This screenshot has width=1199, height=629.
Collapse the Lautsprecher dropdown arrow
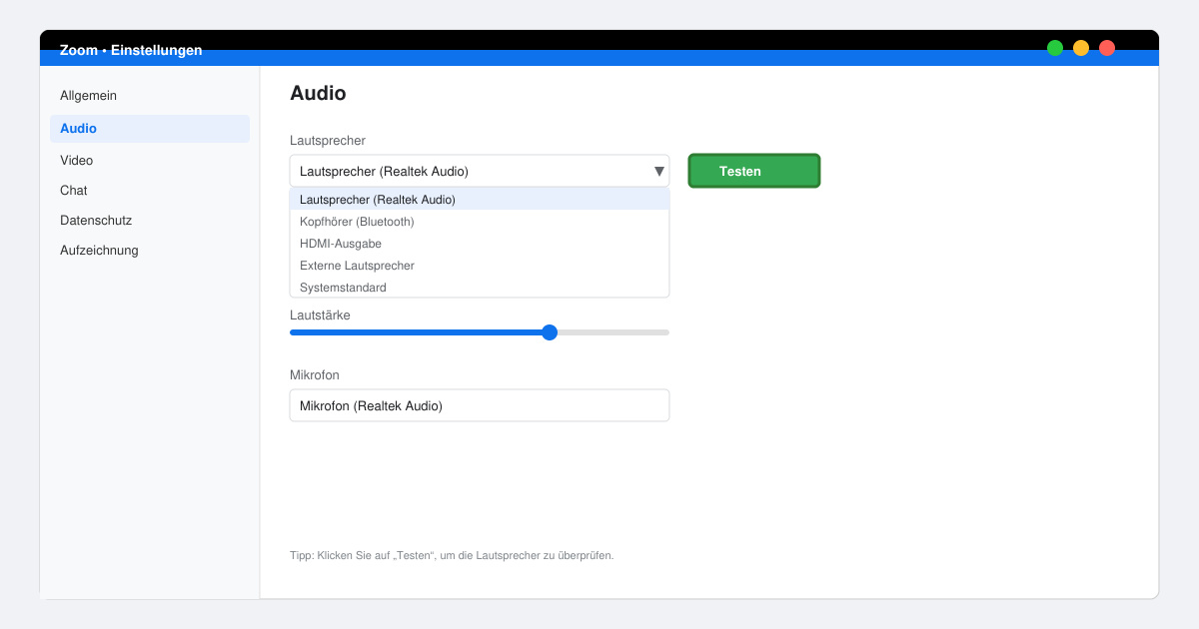(659, 172)
